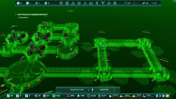Select the highlighted network nodes layer icon
Image resolution: width=176 pixels, height=99 pixels.
click(103, 3)
